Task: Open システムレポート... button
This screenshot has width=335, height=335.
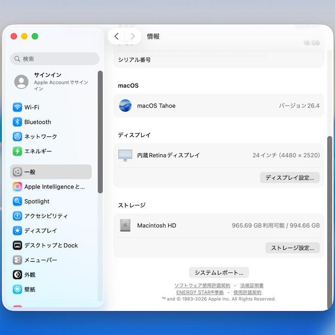Action: 219,273
